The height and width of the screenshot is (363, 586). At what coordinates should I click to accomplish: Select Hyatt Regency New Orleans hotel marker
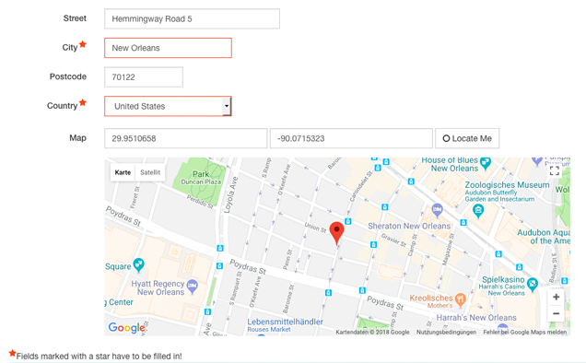coord(192,287)
